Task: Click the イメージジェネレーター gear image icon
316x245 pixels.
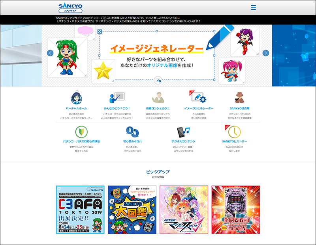Action: coord(198,98)
